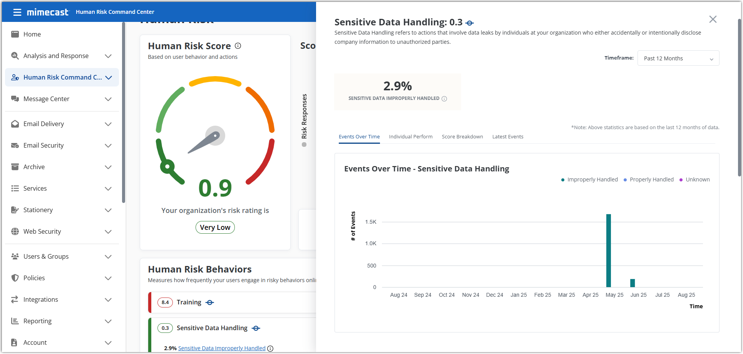Screen dimensions: 743x354
Task: Open the Sensitive Data Improperly Handled link
Action: pyautogui.click(x=222, y=348)
